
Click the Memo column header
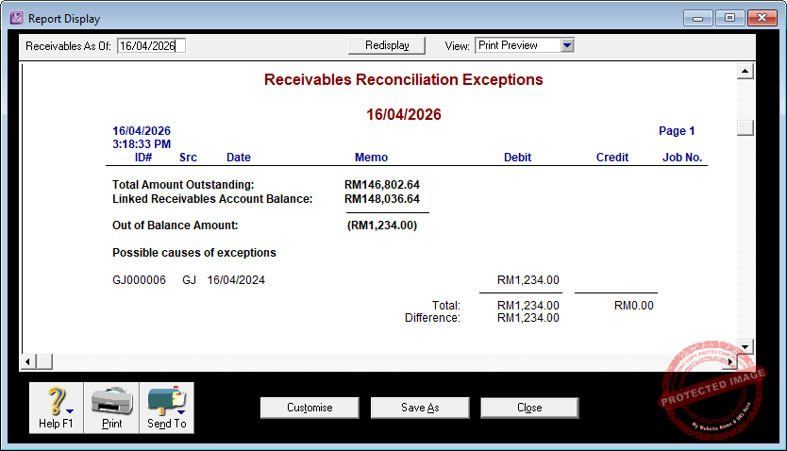(372, 157)
